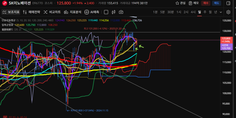Switch to 5분 timeframe
The image size is (236, 118).
(x=162, y=12)
